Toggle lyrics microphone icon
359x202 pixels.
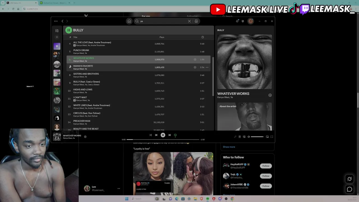pyautogui.click(x=235, y=137)
